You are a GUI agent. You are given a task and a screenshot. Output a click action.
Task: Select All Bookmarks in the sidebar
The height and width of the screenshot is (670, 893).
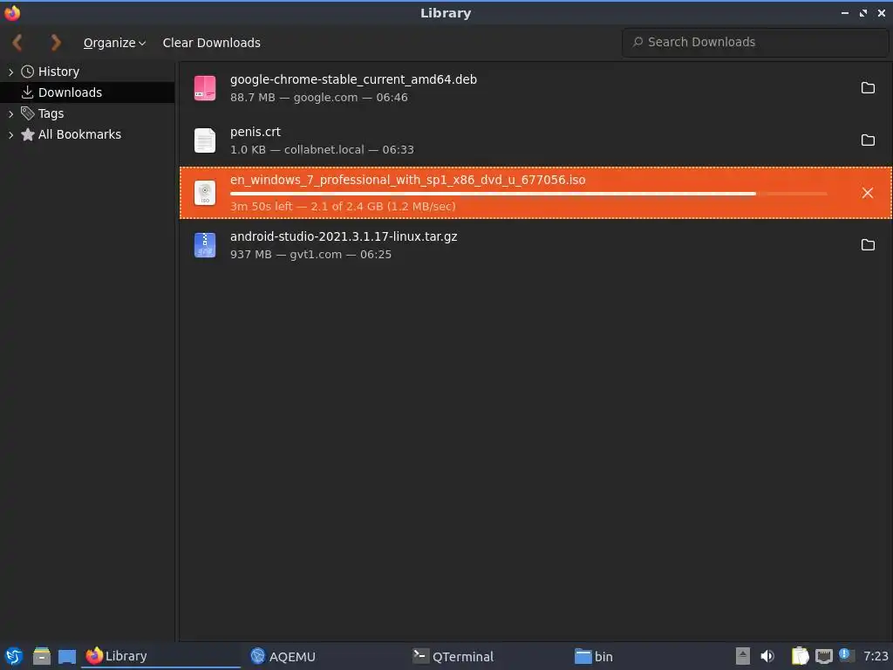click(x=79, y=134)
